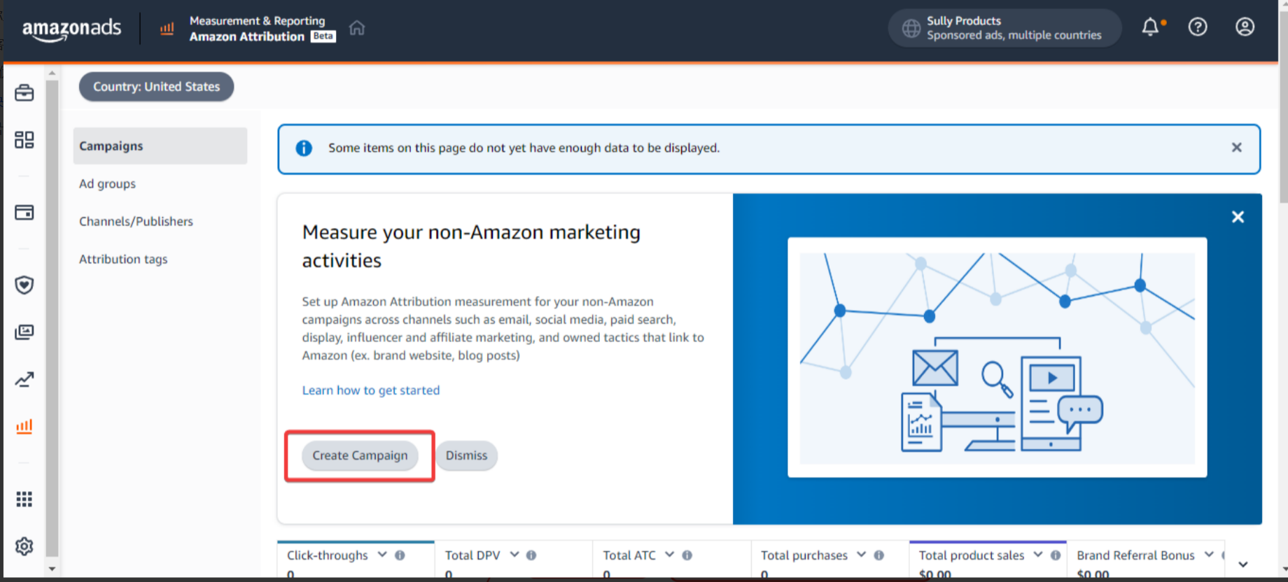Select Attribution tags in the side menu
The height and width of the screenshot is (582, 1288).
pos(123,260)
